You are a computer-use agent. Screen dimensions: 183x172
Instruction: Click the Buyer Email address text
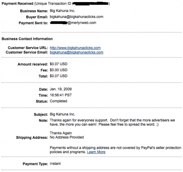point(76,17)
